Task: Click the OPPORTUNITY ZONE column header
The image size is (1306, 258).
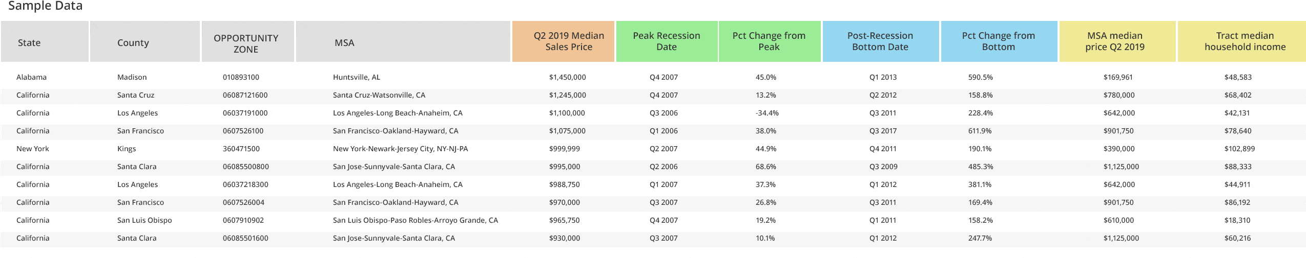Action: point(246,43)
